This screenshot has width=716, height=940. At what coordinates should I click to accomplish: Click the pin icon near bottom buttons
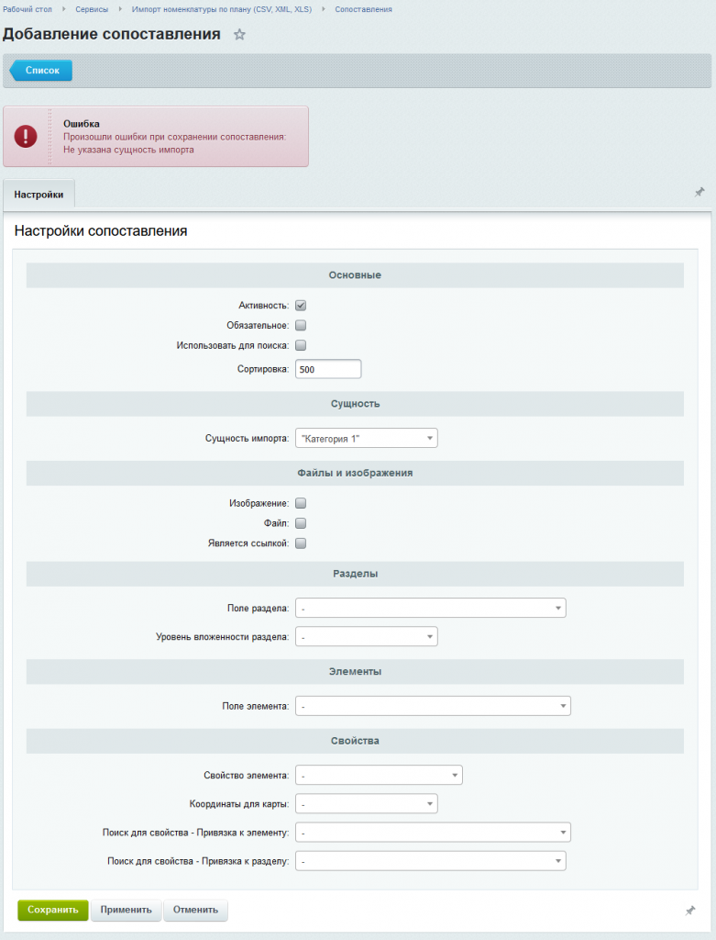coord(690,911)
